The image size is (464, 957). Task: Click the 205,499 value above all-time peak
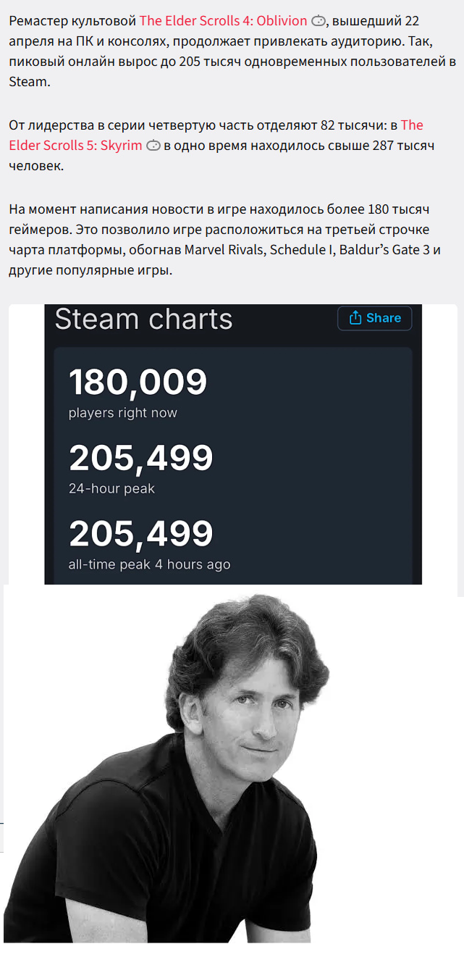click(x=140, y=533)
